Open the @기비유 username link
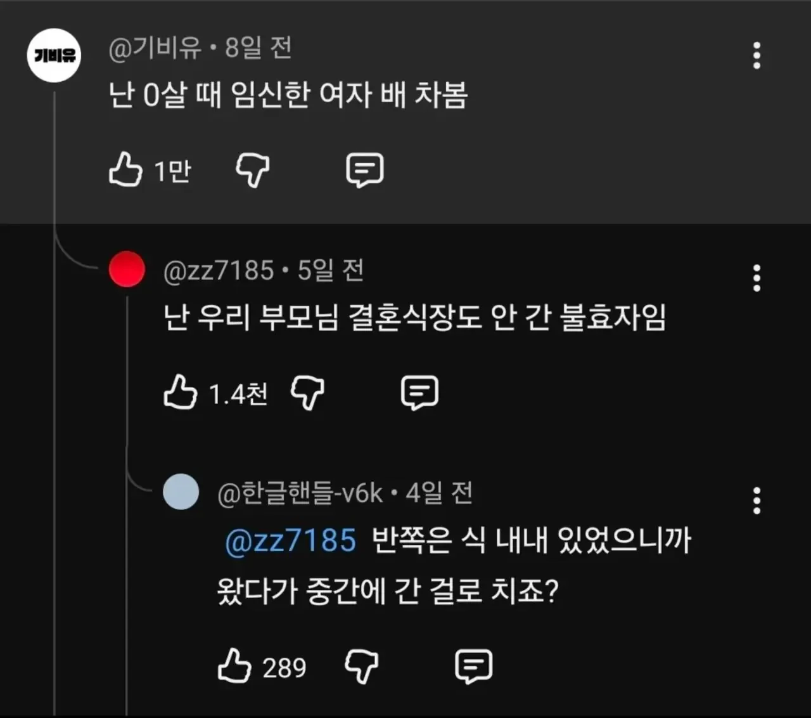 pyautogui.click(x=155, y=48)
